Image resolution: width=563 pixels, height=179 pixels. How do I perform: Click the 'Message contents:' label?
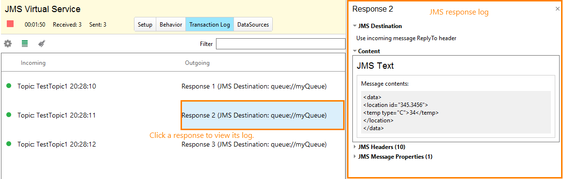coord(385,84)
